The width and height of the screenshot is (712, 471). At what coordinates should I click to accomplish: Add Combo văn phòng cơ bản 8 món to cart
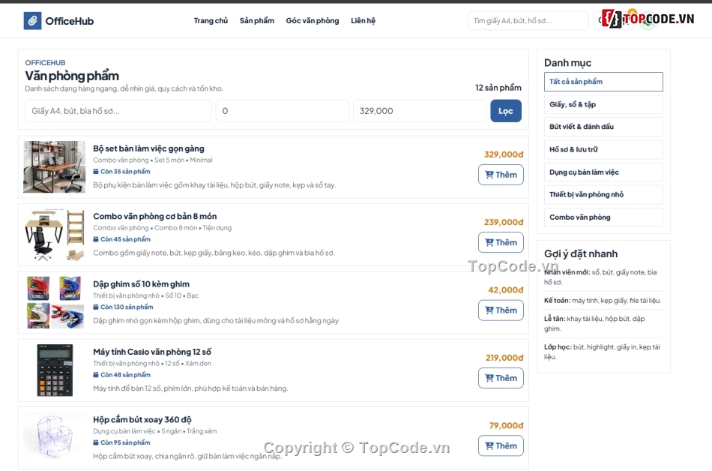click(501, 242)
